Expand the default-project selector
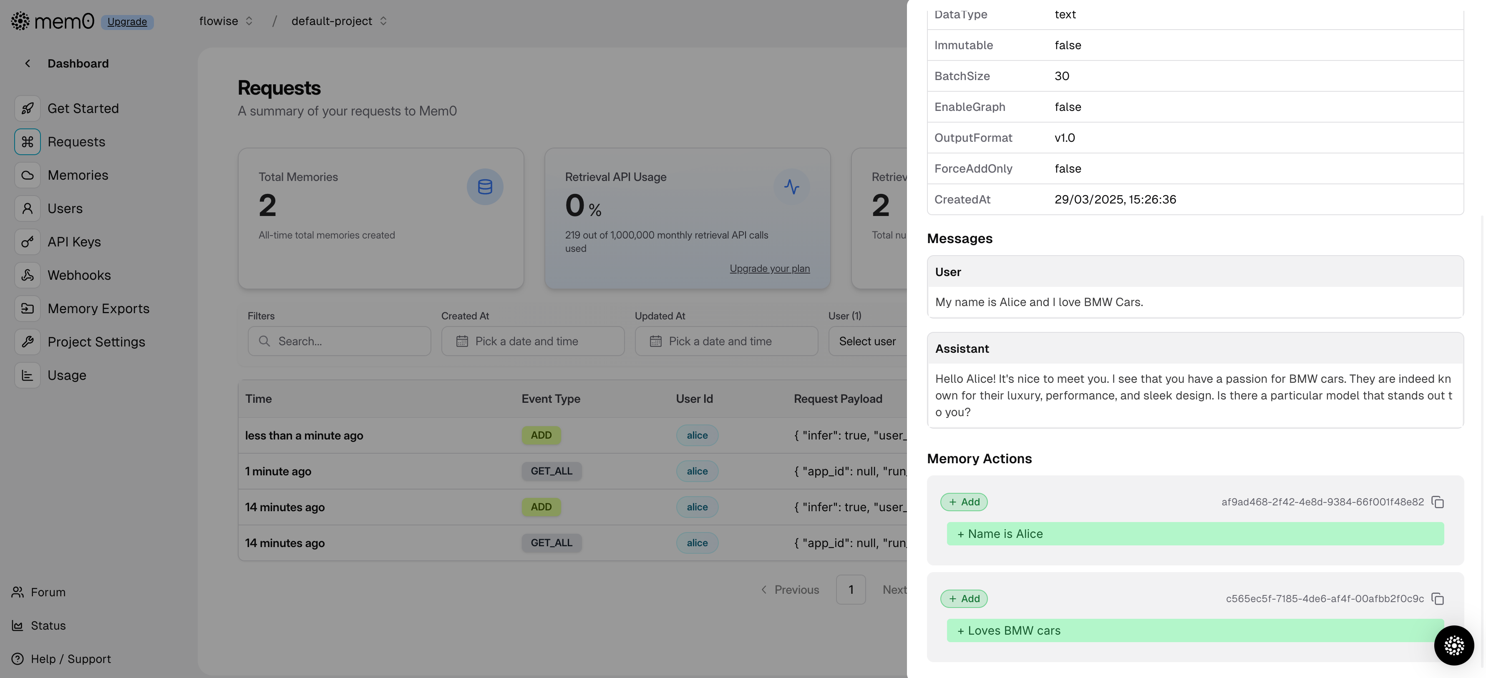This screenshot has height=678, width=1486. (x=339, y=21)
